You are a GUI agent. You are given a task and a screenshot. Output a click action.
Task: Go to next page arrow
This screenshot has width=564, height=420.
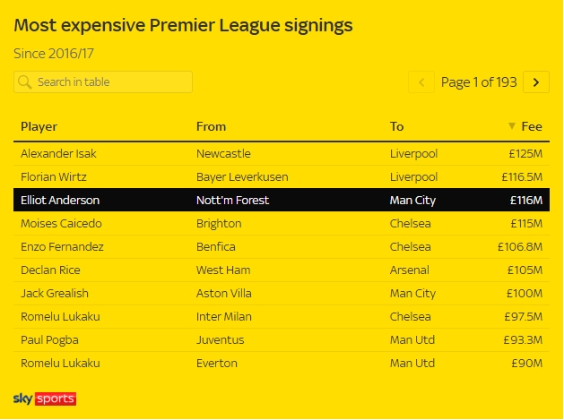tap(536, 82)
